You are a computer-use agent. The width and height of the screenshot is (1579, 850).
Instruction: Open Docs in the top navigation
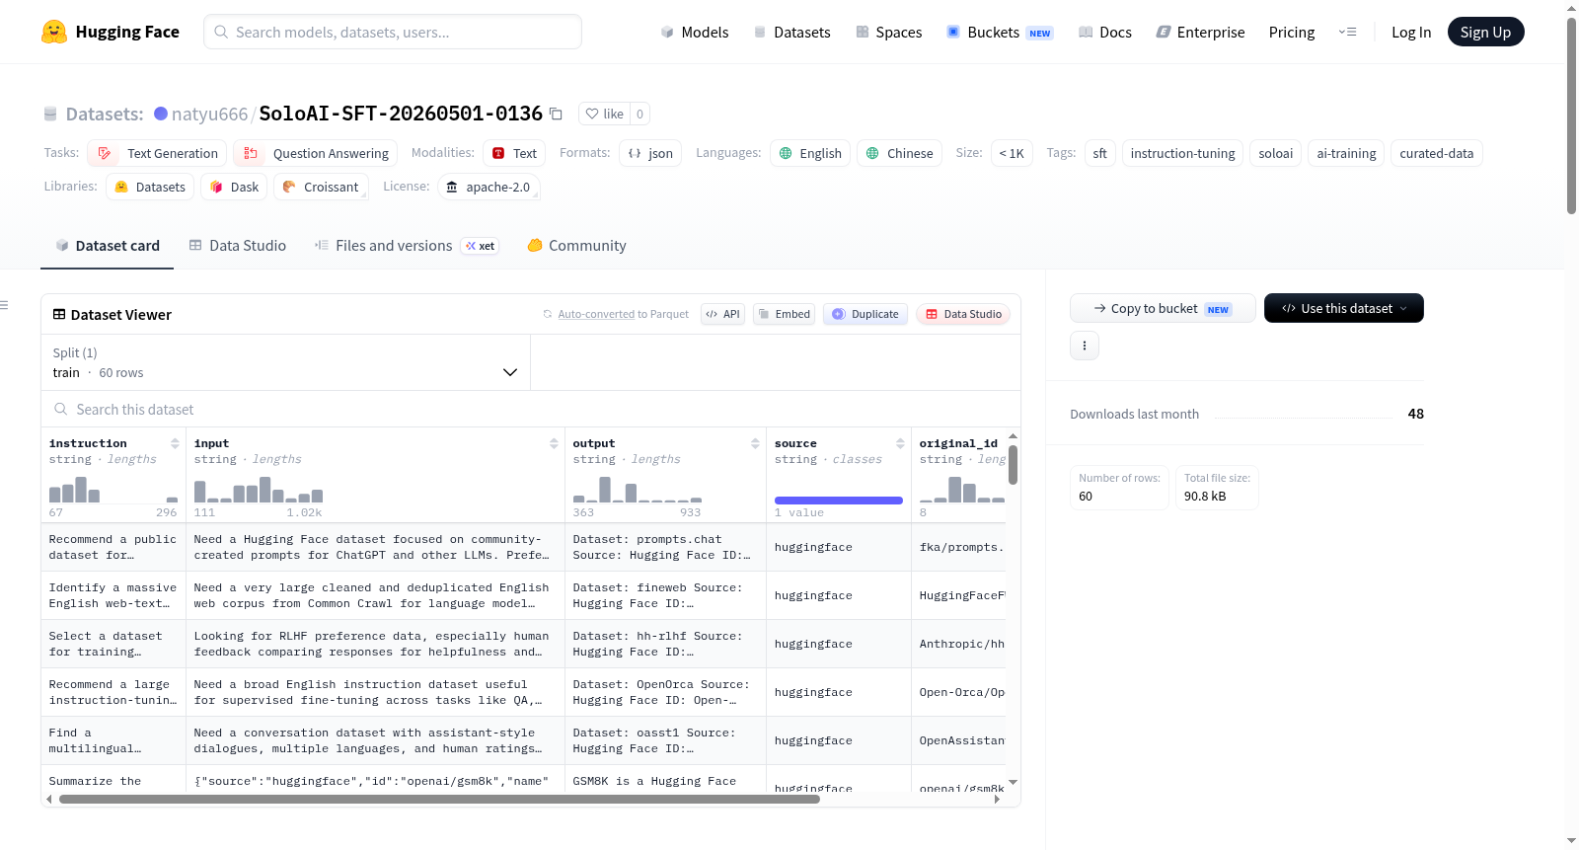pos(1104,32)
